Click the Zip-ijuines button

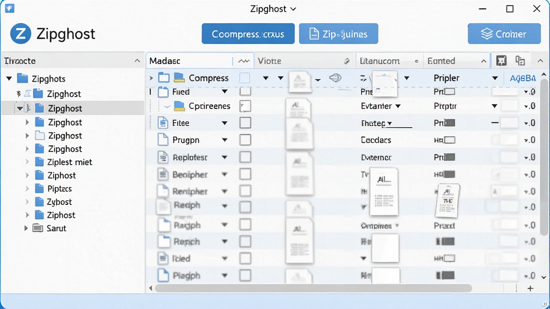coord(338,34)
